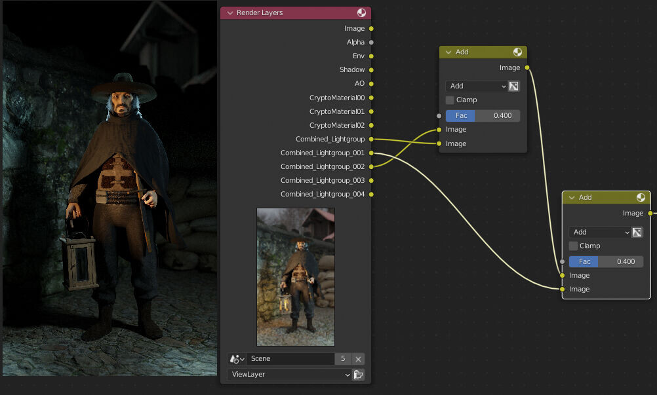This screenshot has height=395, width=657.
Task: Toggle the first Add node preview icon
Action: [x=517, y=52]
